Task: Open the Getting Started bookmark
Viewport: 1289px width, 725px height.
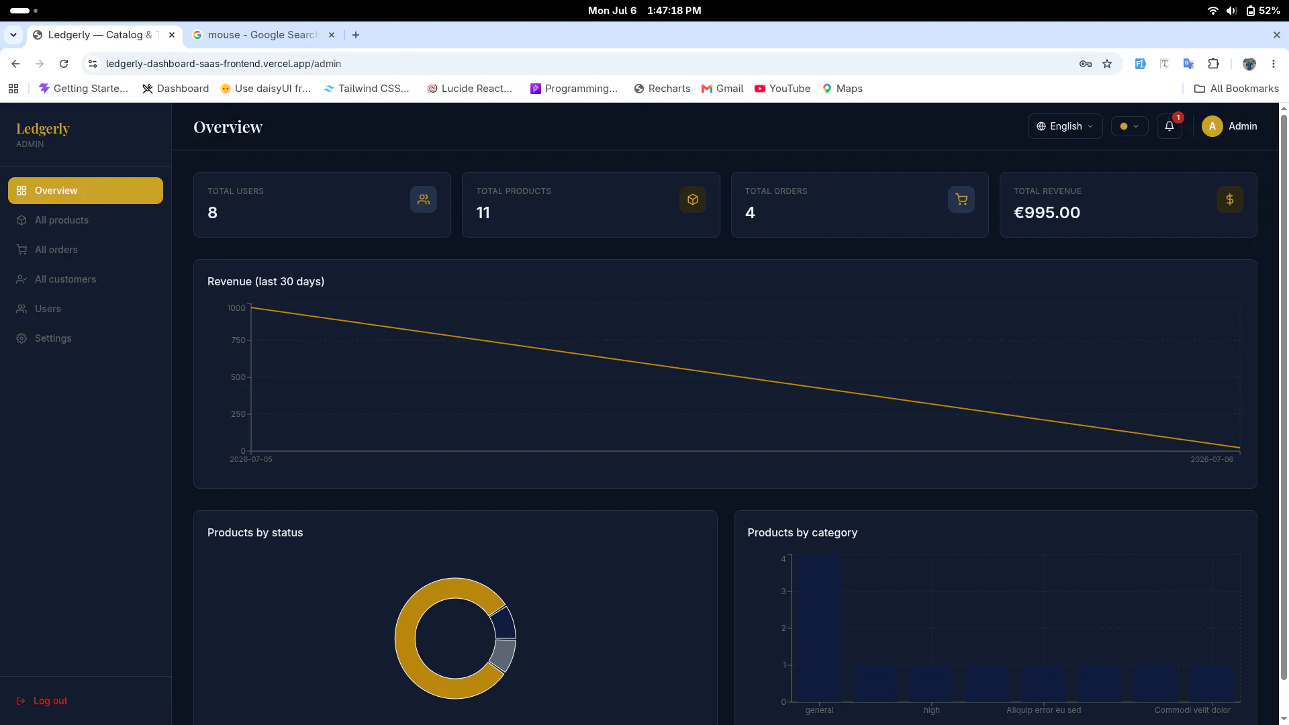Action: coord(83,89)
